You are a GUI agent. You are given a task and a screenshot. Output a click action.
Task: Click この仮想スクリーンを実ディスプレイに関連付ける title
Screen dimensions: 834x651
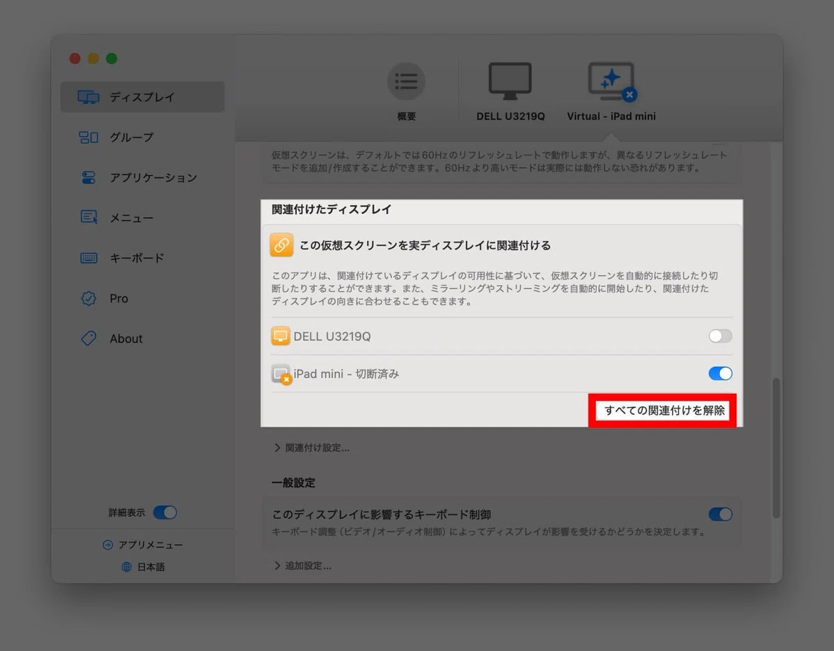click(425, 245)
